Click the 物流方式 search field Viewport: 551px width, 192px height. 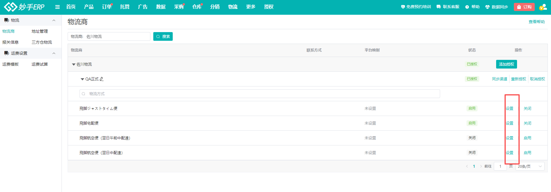(x=260, y=94)
